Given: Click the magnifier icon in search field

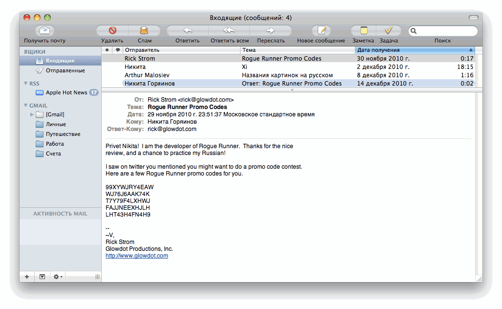Looking at the screenshot, I should tap(414, 31).
